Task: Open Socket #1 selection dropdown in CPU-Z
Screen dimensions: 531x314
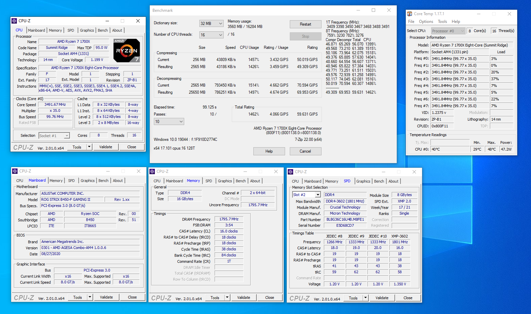Action: coord(54,136)
